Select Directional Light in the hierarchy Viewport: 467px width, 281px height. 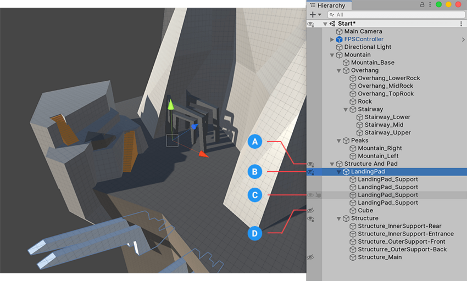368,47
